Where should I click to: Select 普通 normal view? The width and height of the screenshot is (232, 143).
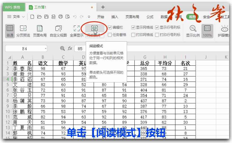[x=10, y=31]
